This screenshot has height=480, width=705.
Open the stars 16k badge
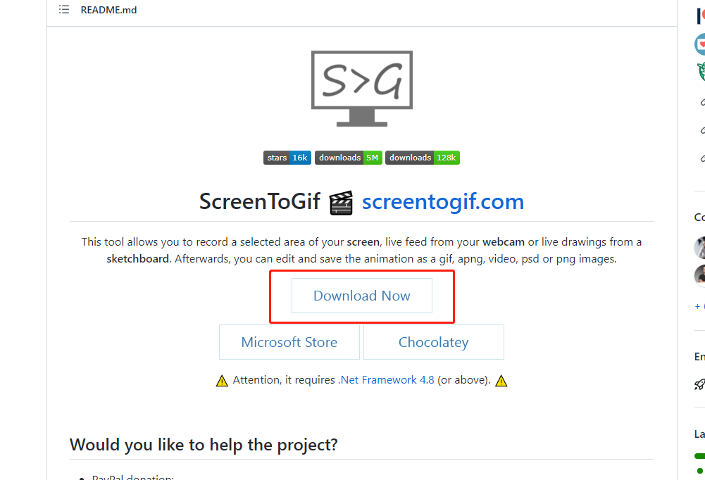287,158
